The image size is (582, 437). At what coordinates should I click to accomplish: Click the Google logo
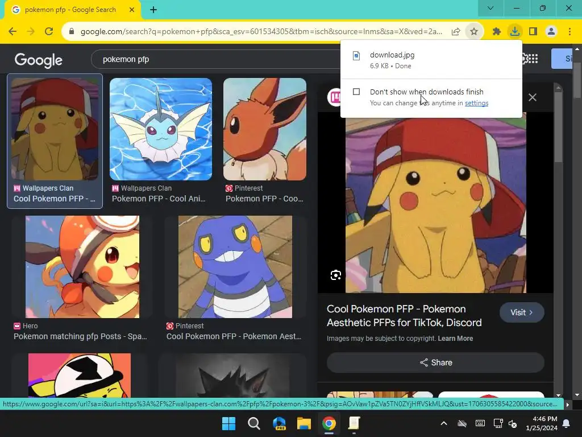click(38, 60)
